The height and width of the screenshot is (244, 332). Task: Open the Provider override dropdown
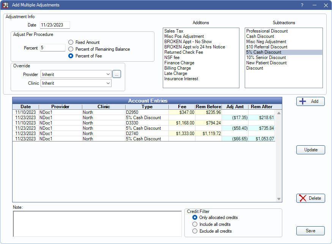click(x=76, y=75)
